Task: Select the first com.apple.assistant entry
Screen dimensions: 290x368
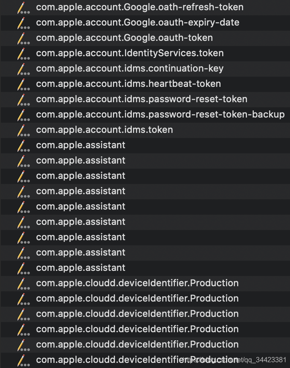Action: tap(145, 146)
